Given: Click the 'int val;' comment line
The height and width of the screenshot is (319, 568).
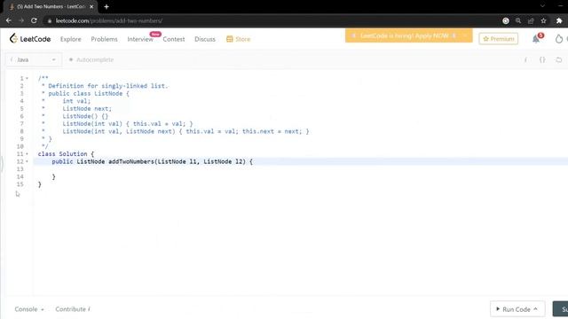Looking at the screenshot, I should click(76, 101).
